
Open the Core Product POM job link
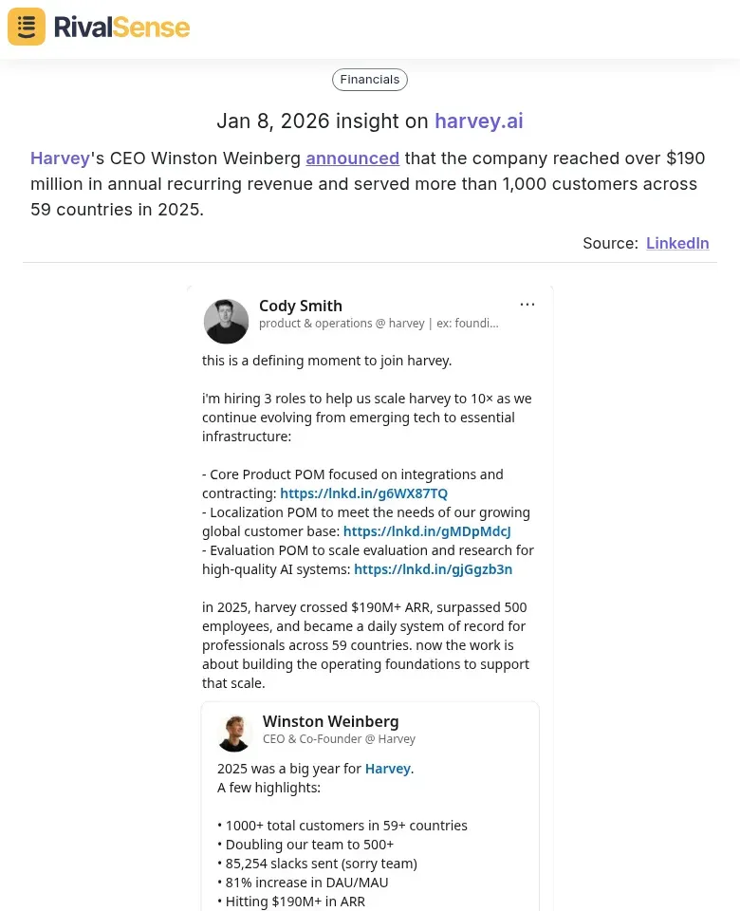coord(363,493)
